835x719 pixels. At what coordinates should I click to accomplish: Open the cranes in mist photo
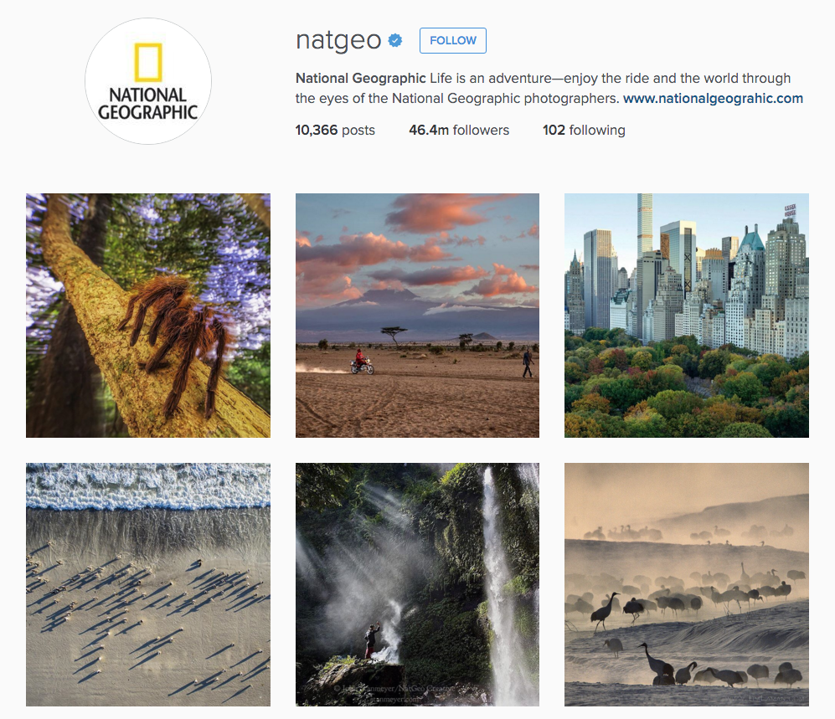click(x=687, y=585)
